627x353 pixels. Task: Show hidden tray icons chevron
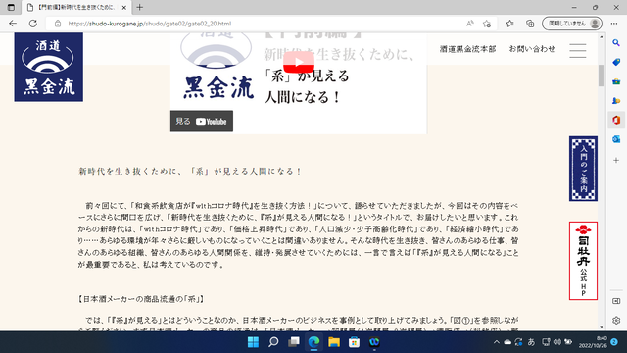[x=497, y=342]
